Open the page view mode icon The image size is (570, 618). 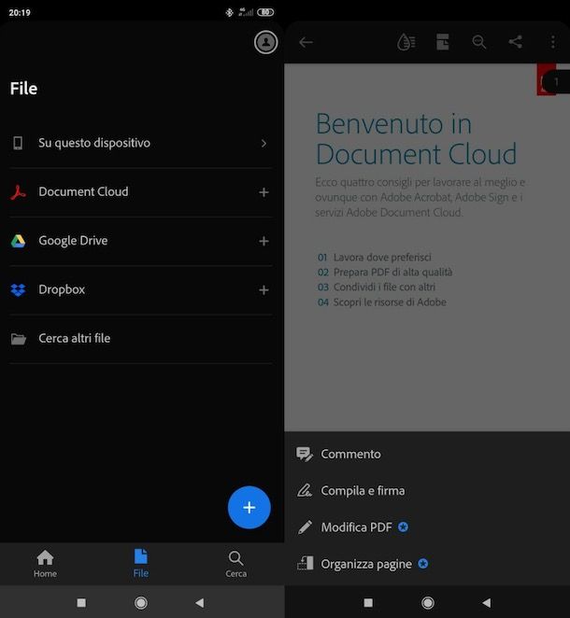[x=443, y=42]
